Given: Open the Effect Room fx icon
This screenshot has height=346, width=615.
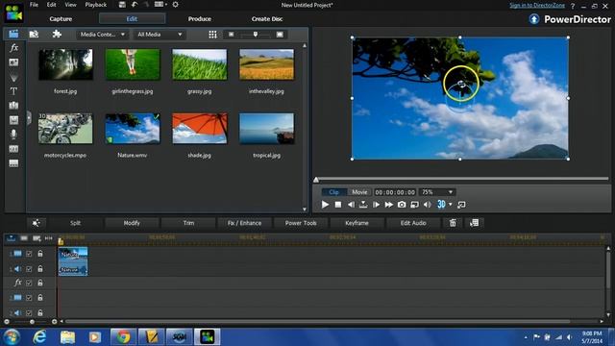Looking at the screenshot, I should click(x=13, y=48).
